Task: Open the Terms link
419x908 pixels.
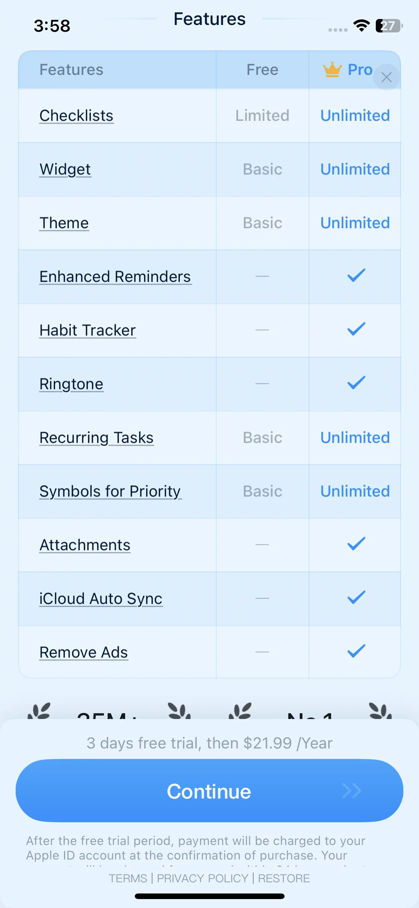Action: [128, 879]
